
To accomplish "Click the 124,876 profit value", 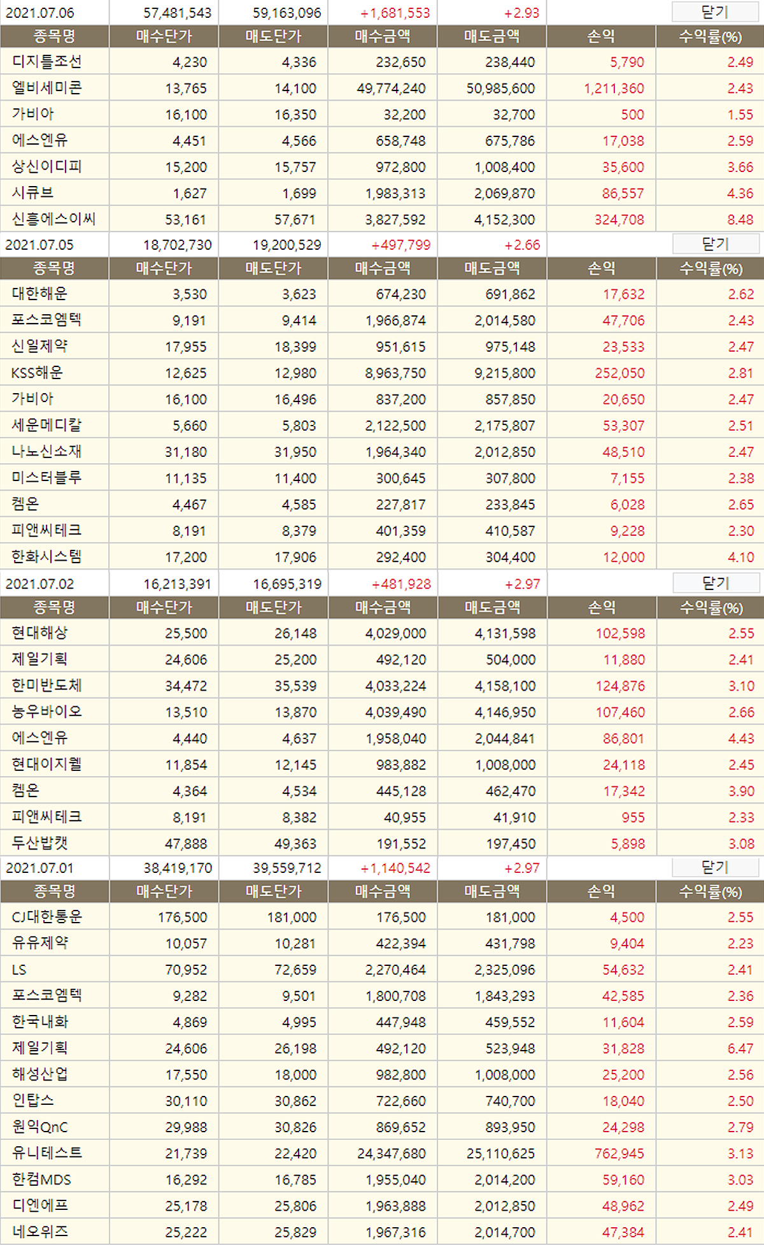I will [x=619, y=686].
